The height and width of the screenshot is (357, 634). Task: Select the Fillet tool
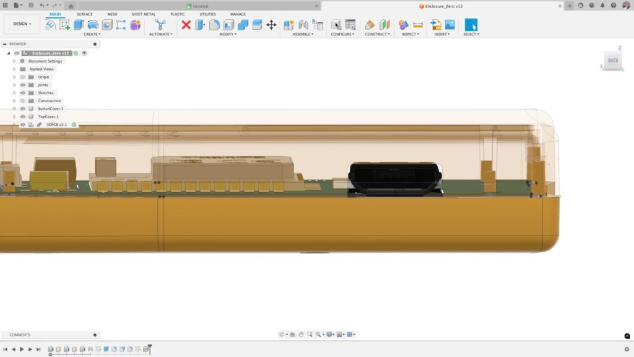(214, 25)
